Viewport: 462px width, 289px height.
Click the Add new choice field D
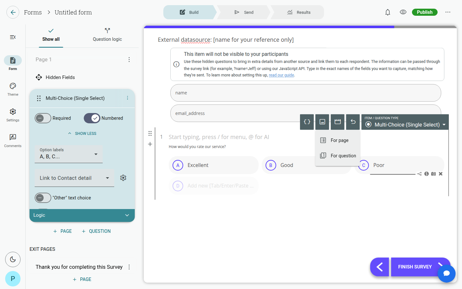tap(214, 186)
